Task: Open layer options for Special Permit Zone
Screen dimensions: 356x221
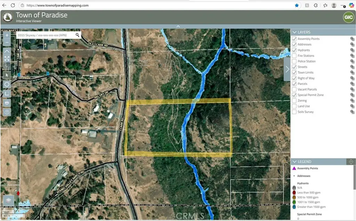Action: [351, 95]
